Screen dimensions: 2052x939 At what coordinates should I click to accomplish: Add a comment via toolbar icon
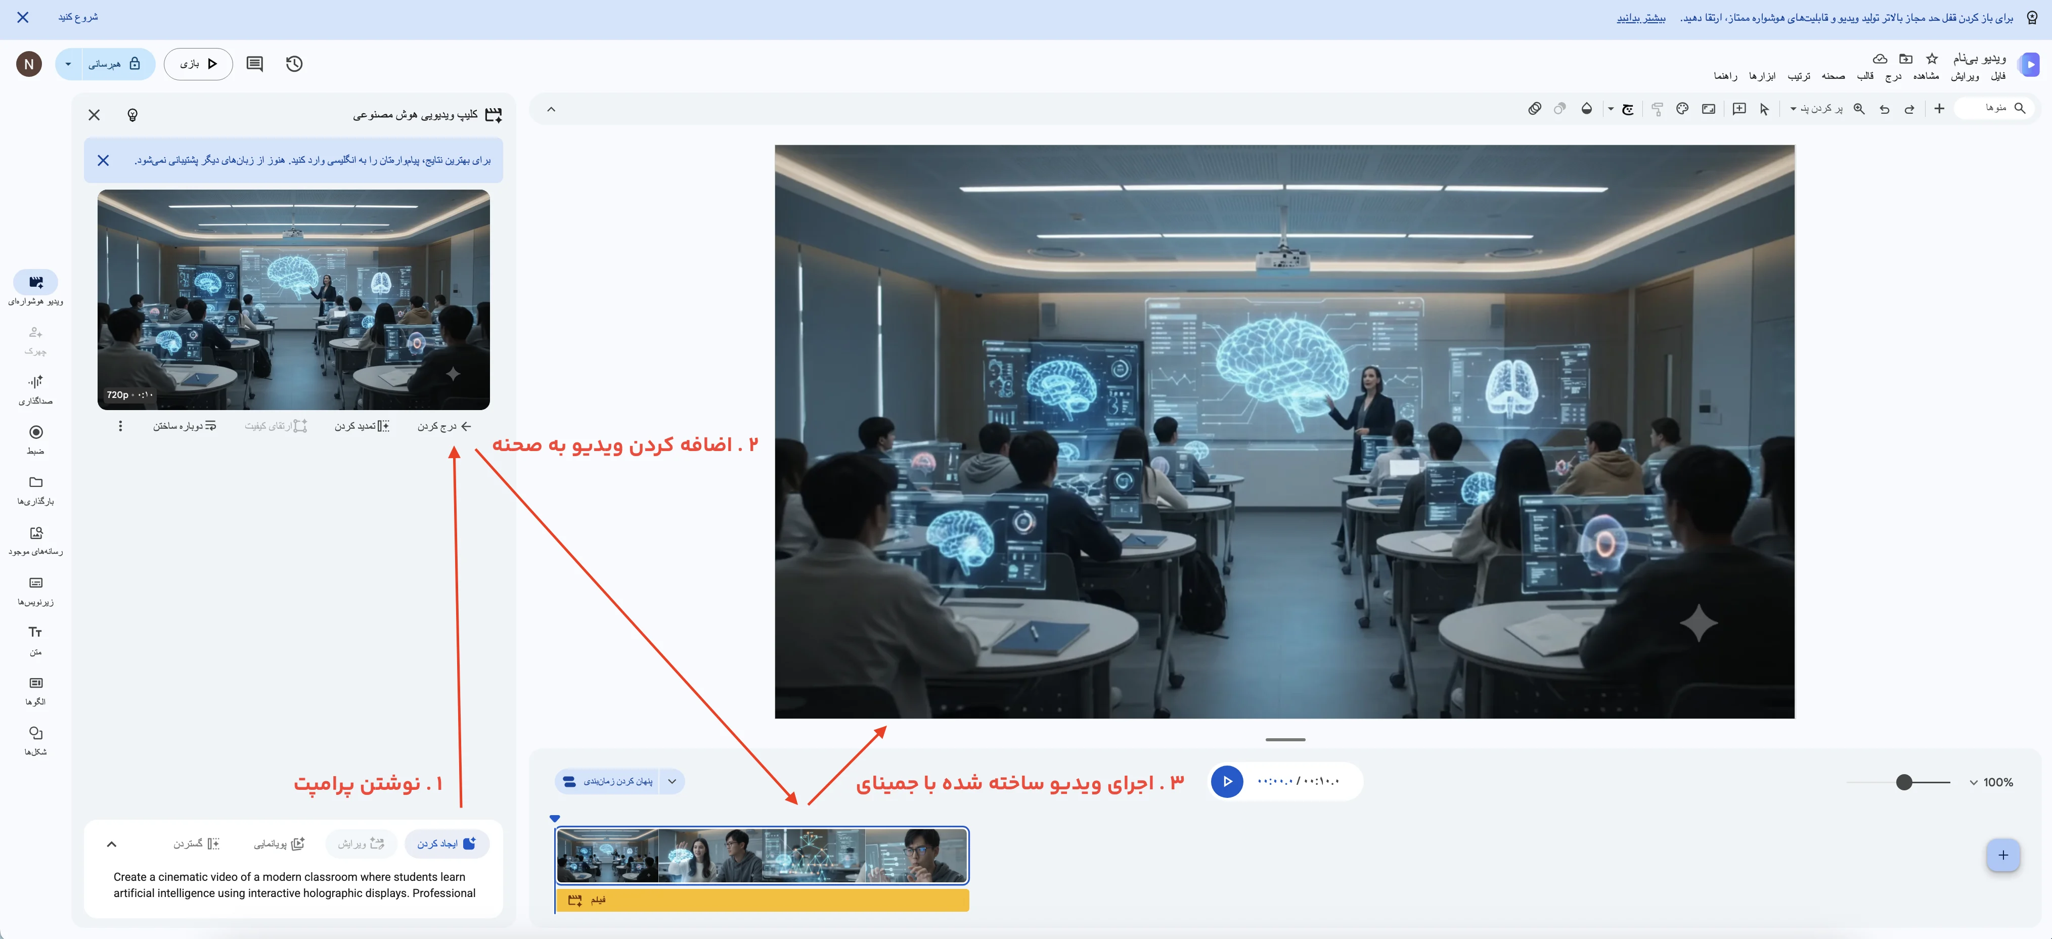[x=1739, y=109]
